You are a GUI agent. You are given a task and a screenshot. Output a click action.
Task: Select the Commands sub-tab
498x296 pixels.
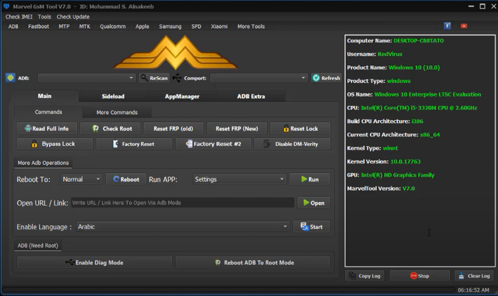[x=48, y=112]
